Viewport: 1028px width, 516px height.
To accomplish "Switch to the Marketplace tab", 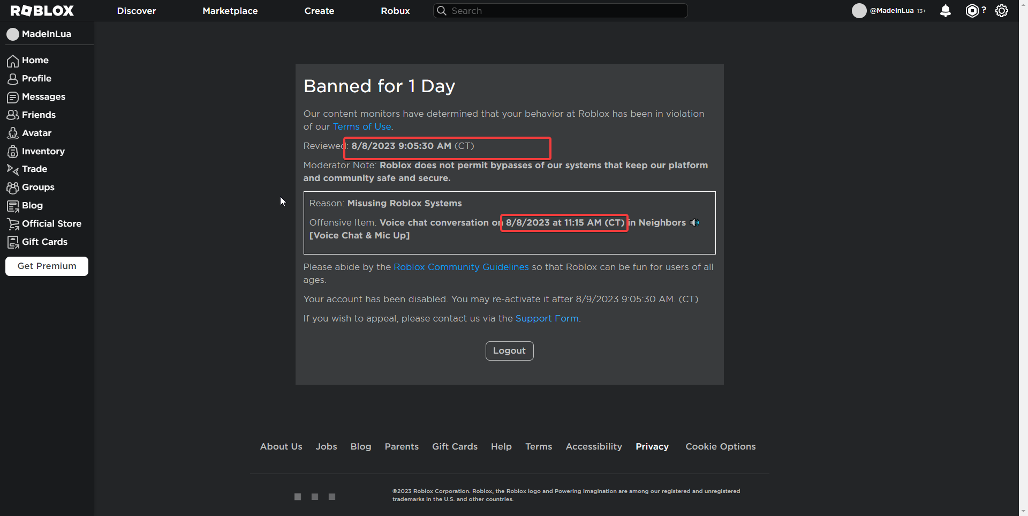I will pyautogui.click(x=230, y=11).
